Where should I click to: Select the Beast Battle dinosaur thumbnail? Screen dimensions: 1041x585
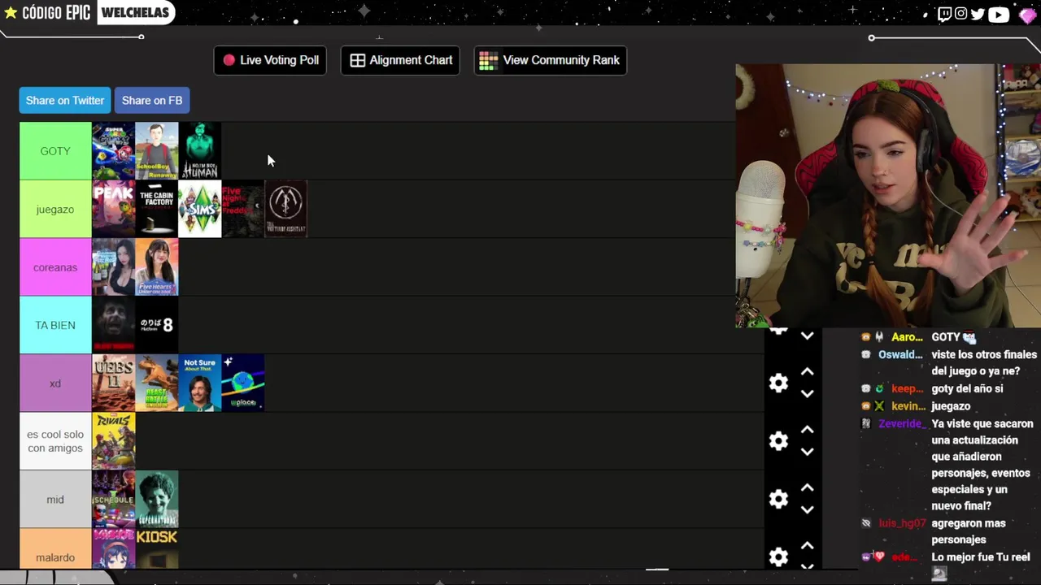coord(156,383)
